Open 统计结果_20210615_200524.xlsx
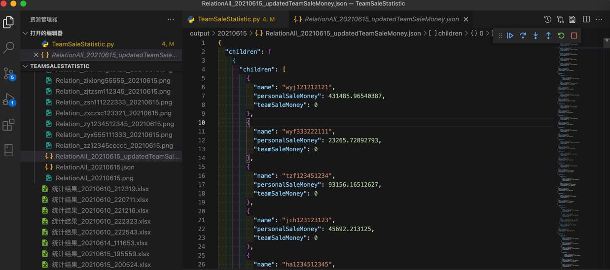The width and height of the screenshot is (610, 270). (101, 265)
